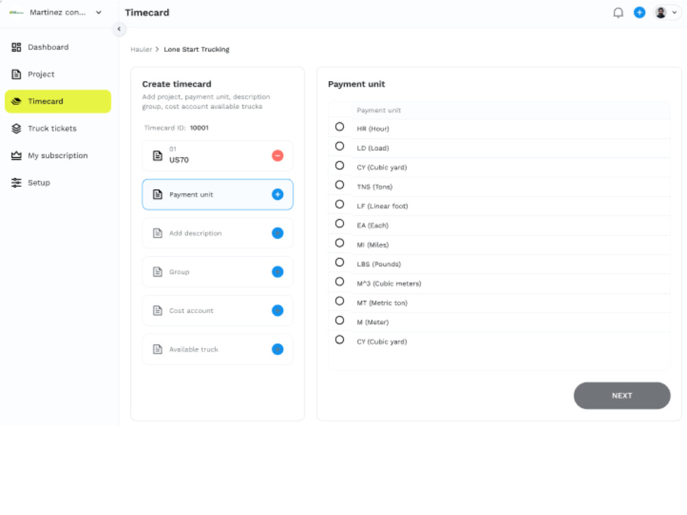Click the Available truck document icon
Image resolution: width=687 pixels, height=515 pixels.
tap(157, 350)
